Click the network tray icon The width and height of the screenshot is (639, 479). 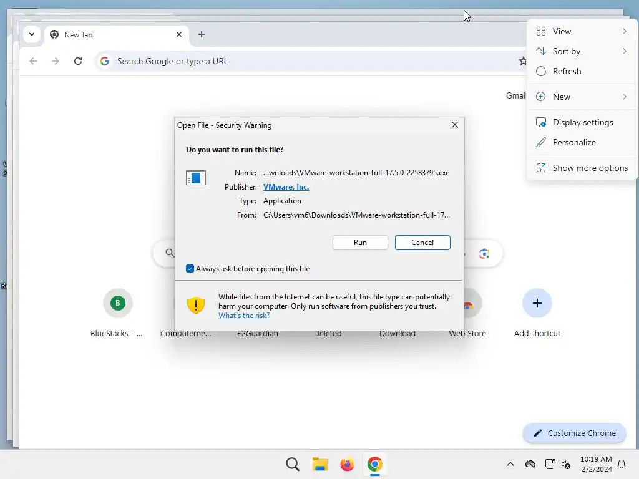550,464
